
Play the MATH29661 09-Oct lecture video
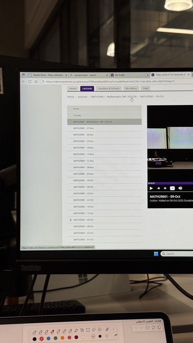[x=151, y=188]
